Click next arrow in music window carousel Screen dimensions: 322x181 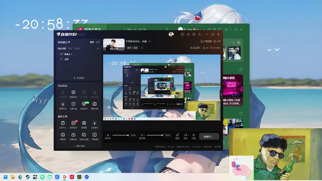pyautogui.click(x=239, y=43)
